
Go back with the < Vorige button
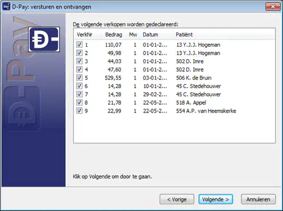pyautogui.click(x=177, y=199)
